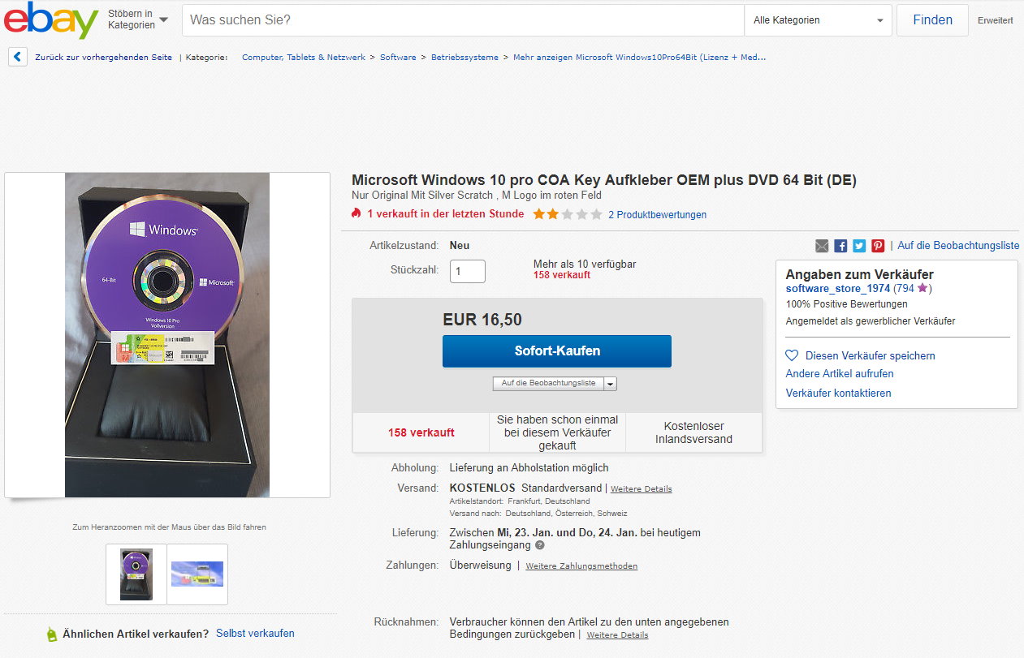Expand the Alle Kategorien dropdown
Screen dimensions: 1024x658
(x=818, y=20)
